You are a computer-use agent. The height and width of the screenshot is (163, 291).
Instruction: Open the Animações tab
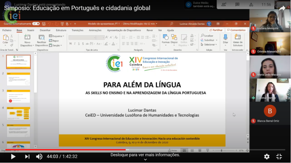[95, 30]
